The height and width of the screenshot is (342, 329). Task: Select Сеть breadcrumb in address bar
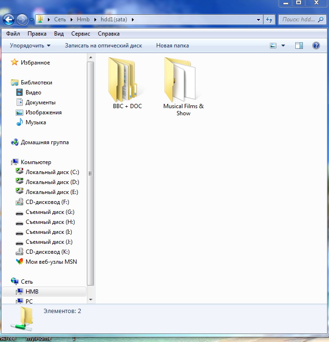[x=60, y=19]
